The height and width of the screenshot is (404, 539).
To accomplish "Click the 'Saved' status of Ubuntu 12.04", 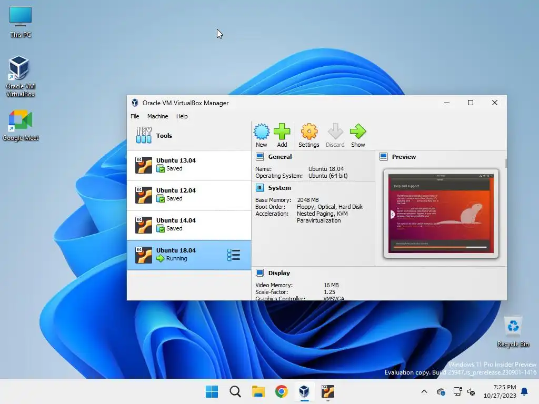I will (174, 198).
